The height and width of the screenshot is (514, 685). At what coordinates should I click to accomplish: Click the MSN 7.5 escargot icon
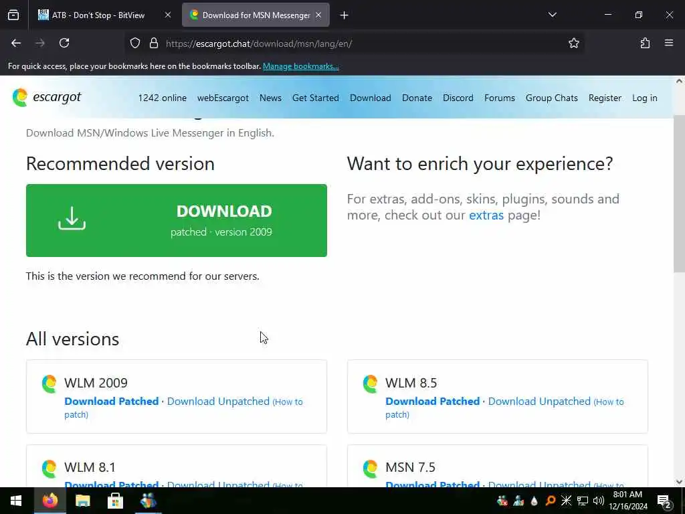pyautogui.click(x=371, y=468)
